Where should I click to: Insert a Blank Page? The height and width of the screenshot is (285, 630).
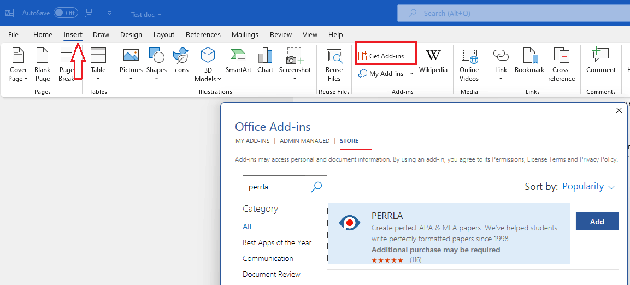(42, 64)
